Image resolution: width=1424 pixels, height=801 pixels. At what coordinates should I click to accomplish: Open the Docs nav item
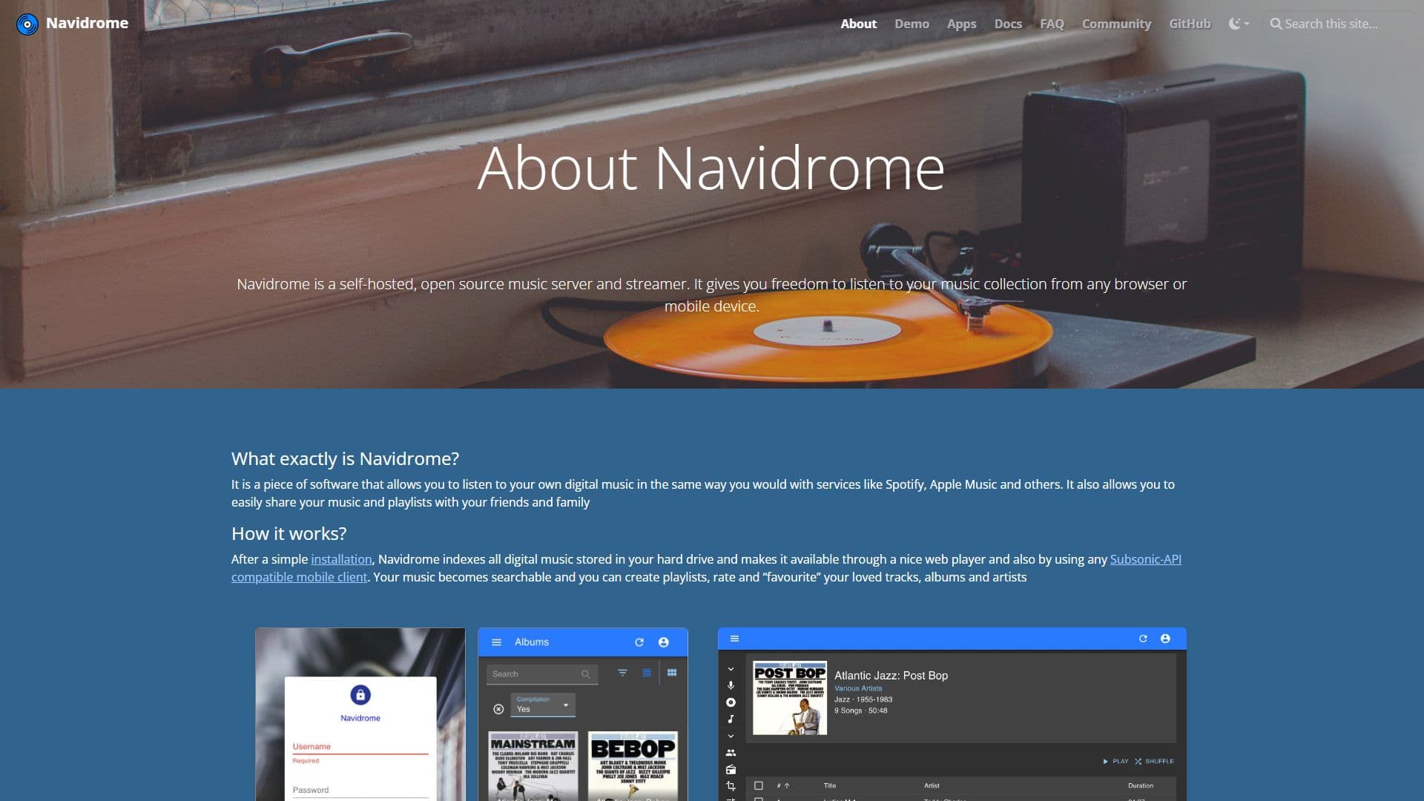click(x=1008, y=24)
